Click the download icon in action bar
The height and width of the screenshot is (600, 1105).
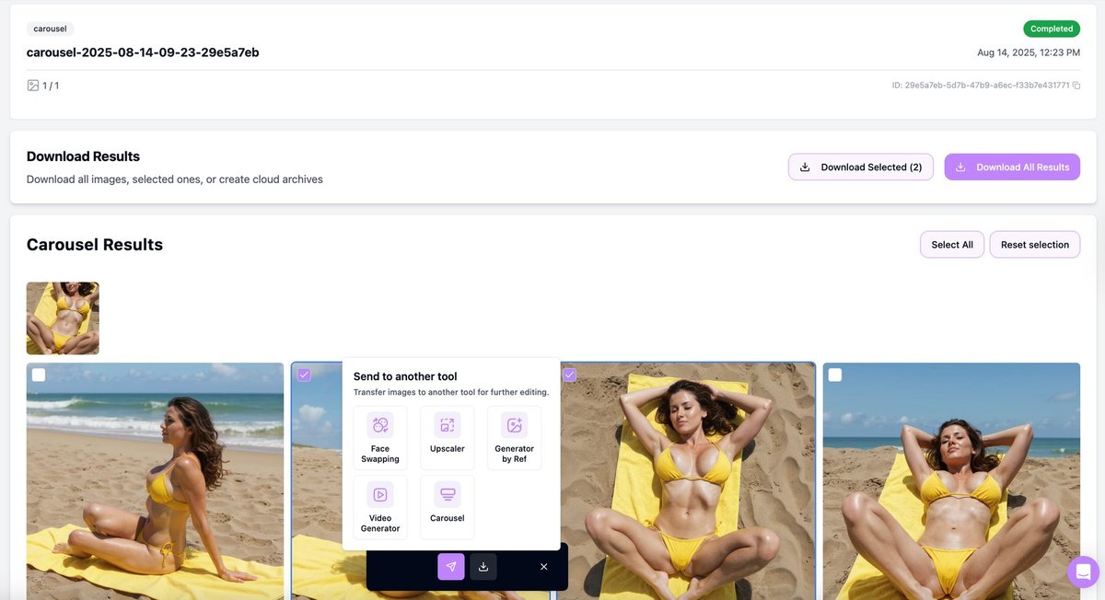pyautogui.click(x=483, y=567)
